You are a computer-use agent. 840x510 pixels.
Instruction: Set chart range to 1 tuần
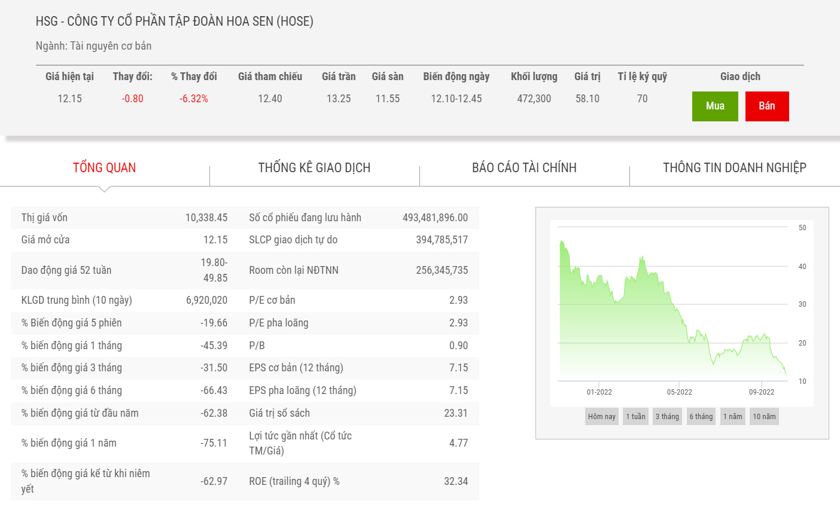point(635,417)
